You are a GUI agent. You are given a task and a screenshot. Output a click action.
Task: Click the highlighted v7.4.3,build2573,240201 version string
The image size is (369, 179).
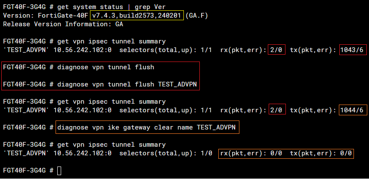[x=137, y=15]
